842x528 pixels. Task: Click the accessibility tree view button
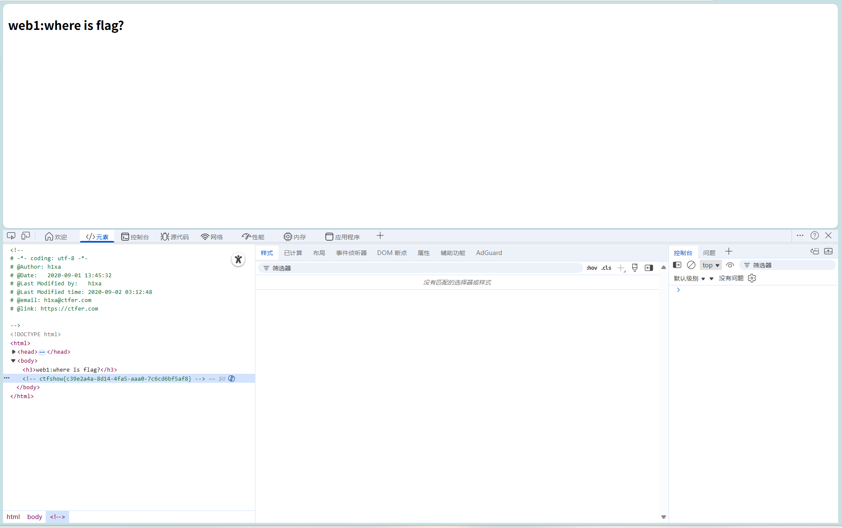238,259
